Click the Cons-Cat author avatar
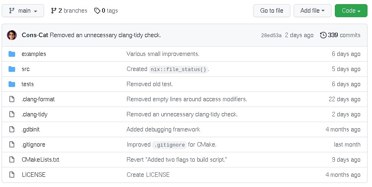 pos(12,35)
